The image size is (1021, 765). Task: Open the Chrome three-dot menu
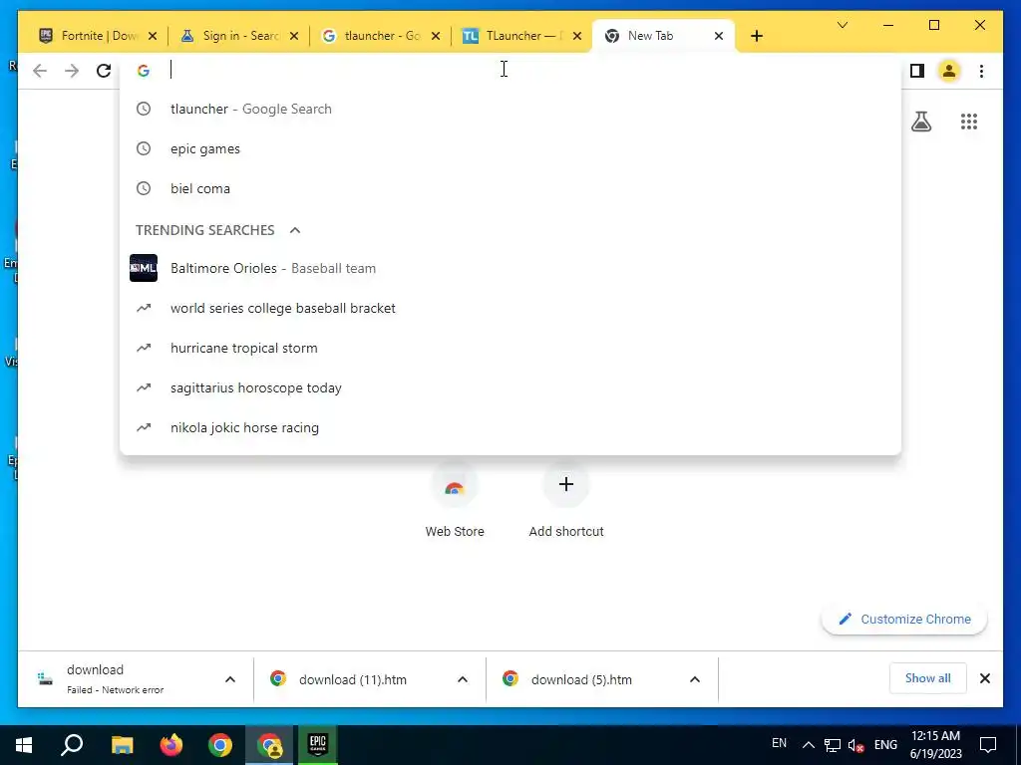pyautogui.click(x=981, y=71)
